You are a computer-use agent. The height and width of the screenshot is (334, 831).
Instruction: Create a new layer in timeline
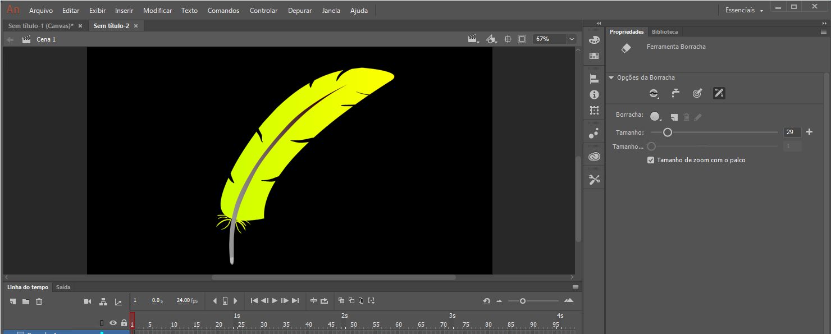13,301
